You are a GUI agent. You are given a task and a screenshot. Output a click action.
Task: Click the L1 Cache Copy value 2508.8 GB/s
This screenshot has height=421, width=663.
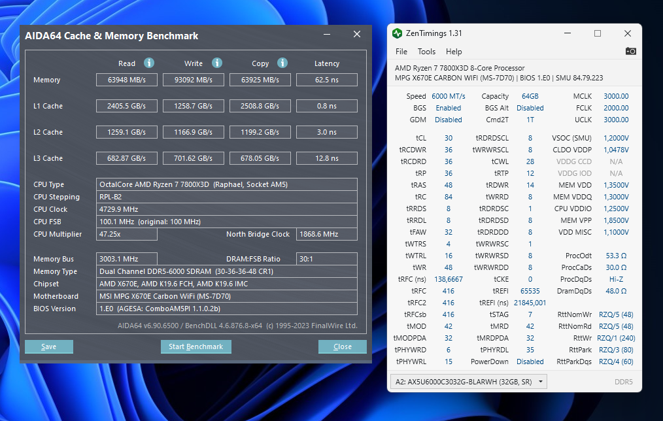coord(260,106)
